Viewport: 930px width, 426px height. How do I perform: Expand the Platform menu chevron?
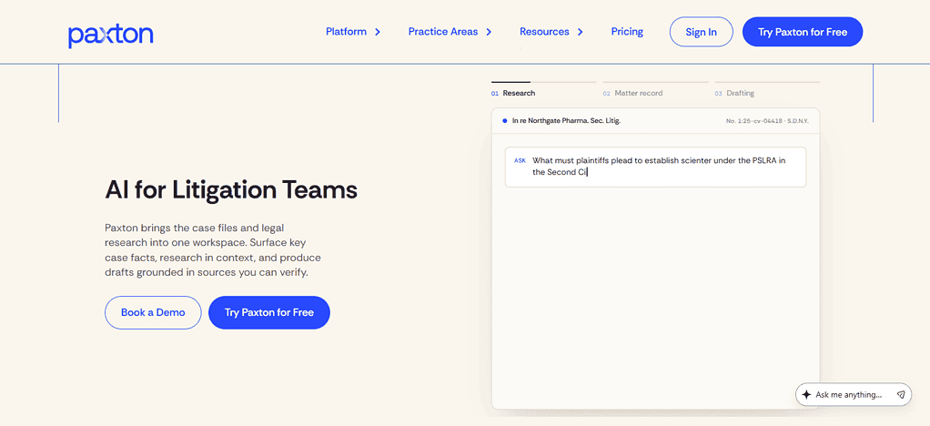tap(378, 32)
